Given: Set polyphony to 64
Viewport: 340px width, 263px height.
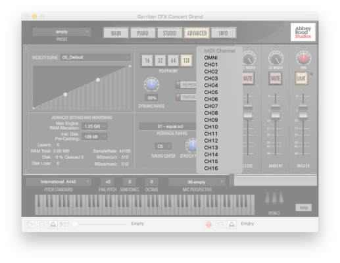Looking at the screenshot, I should pos(173,60).
